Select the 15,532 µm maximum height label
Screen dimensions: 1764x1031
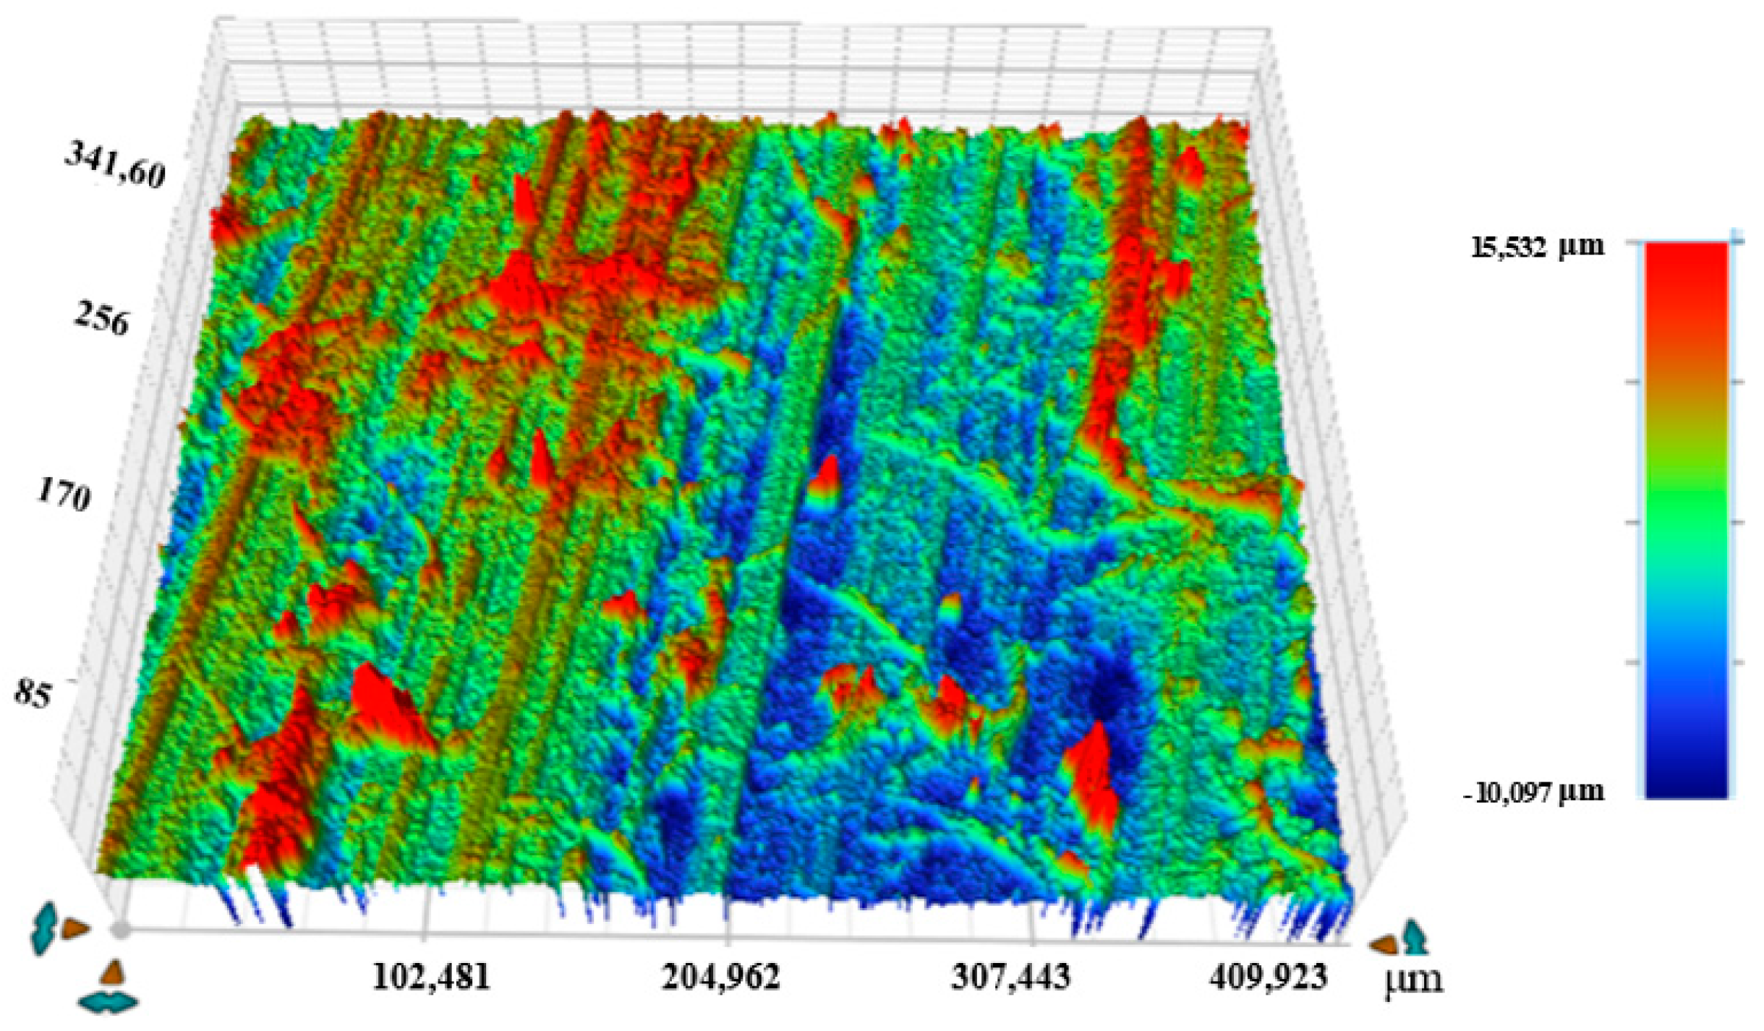point(1537,247)
